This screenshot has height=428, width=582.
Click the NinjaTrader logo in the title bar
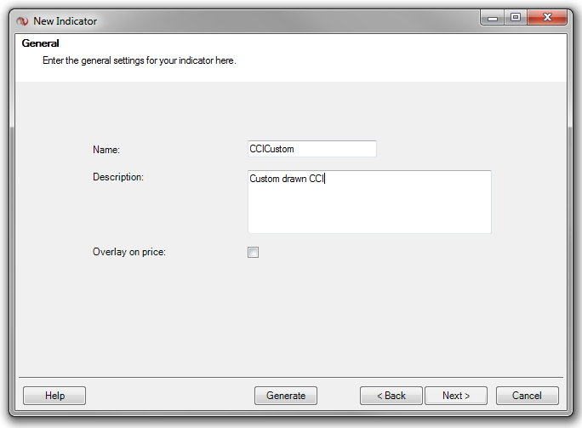(x=22, y=21)
